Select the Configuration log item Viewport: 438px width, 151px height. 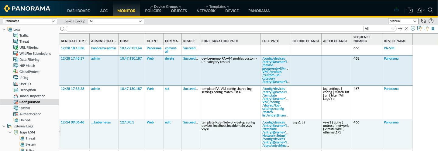(30, 102)
